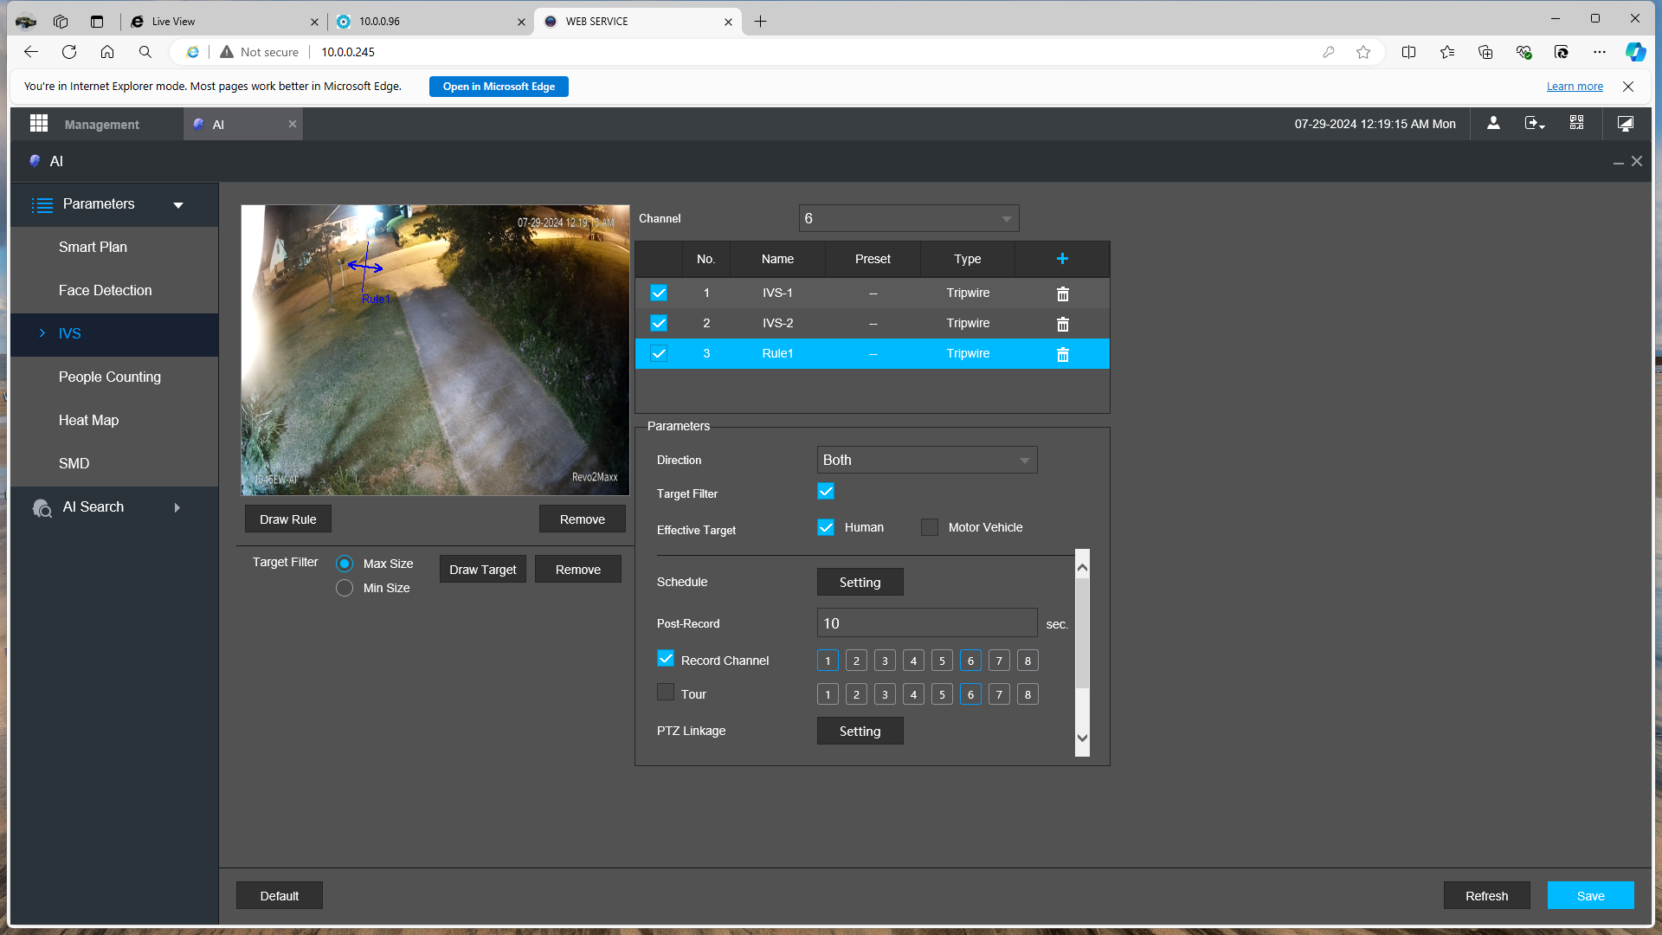Click the Post-Record seconds input field

coord(927,623)
